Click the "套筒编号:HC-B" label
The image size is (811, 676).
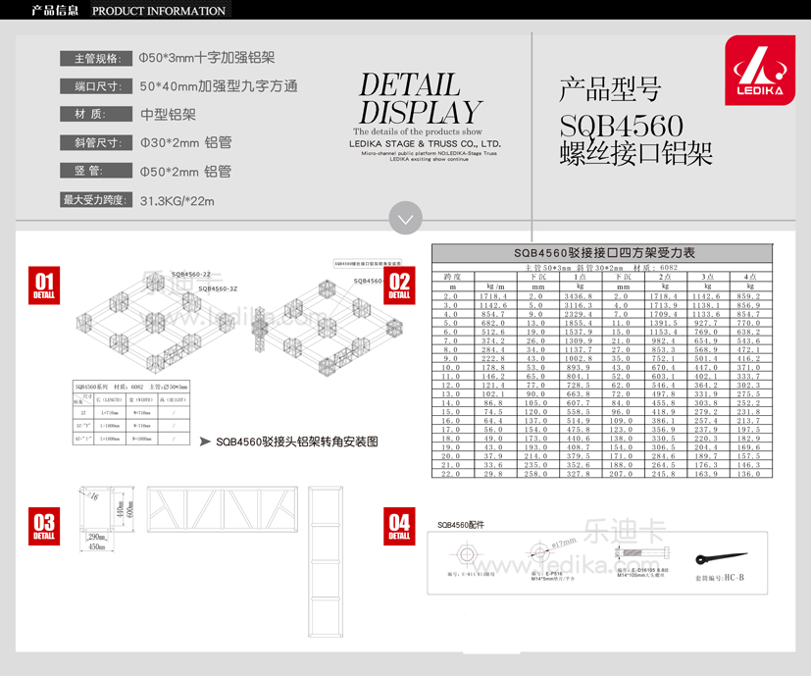pyautogui.click(x=720, y=578)
